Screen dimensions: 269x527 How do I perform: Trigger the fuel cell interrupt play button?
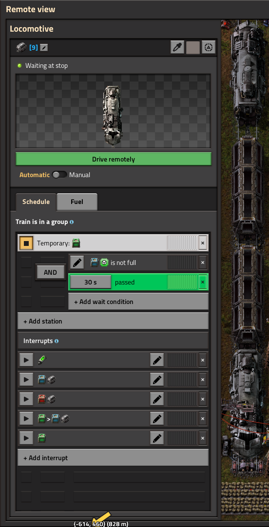[x=26, y=360]
